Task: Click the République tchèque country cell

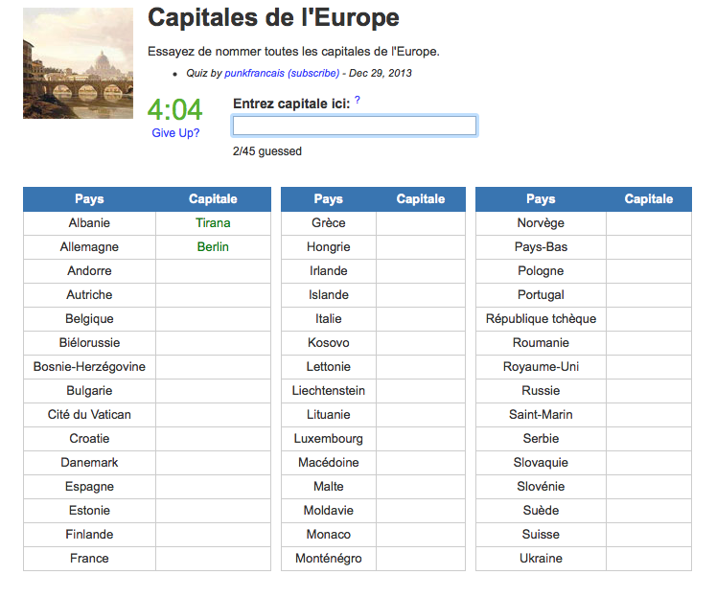Action: click(541, 319)
